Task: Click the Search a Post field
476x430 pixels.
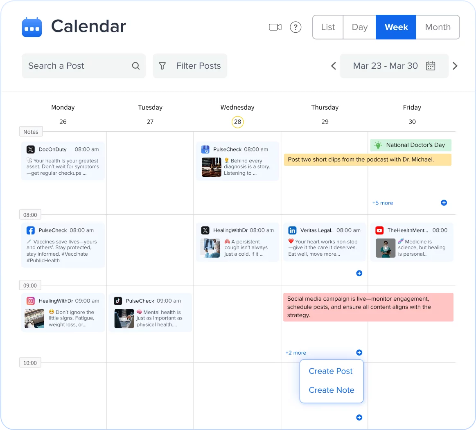Action: pyautogui.click(x=74, y=65)
